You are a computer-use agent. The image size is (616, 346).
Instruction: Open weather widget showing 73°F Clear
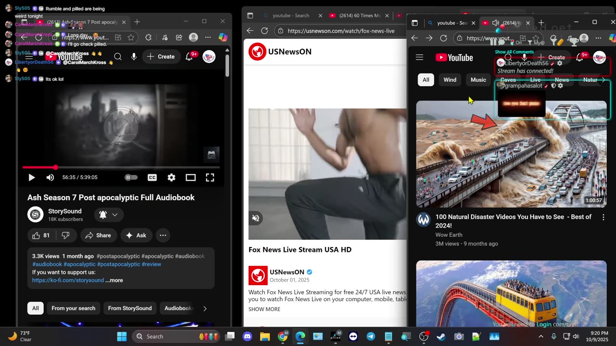[20, 336]
